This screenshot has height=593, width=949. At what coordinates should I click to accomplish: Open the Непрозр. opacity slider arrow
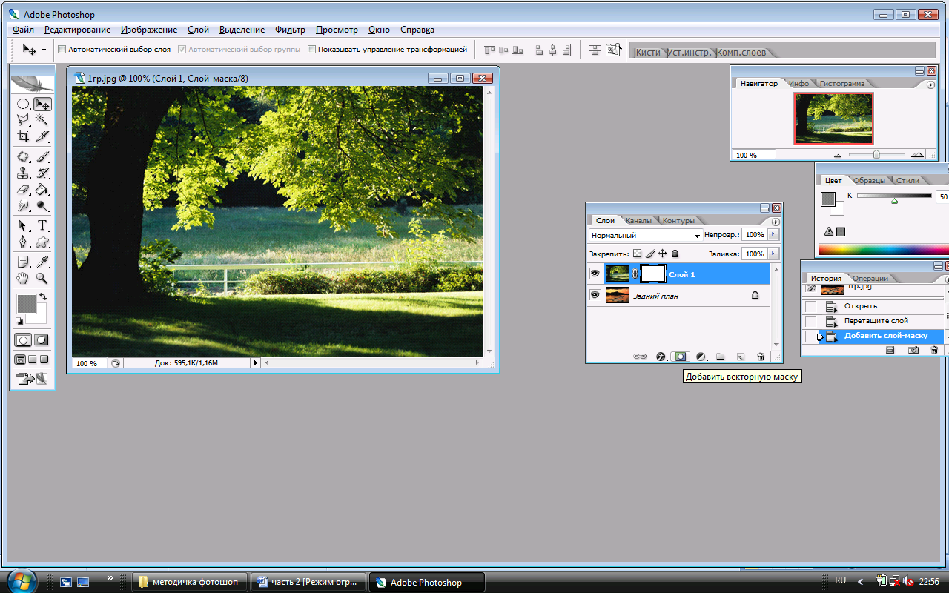click(773, 234)
